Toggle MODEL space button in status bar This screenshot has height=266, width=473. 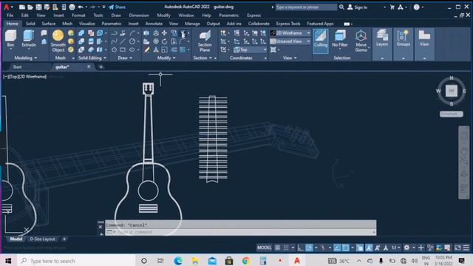click(x=265, y=248)
